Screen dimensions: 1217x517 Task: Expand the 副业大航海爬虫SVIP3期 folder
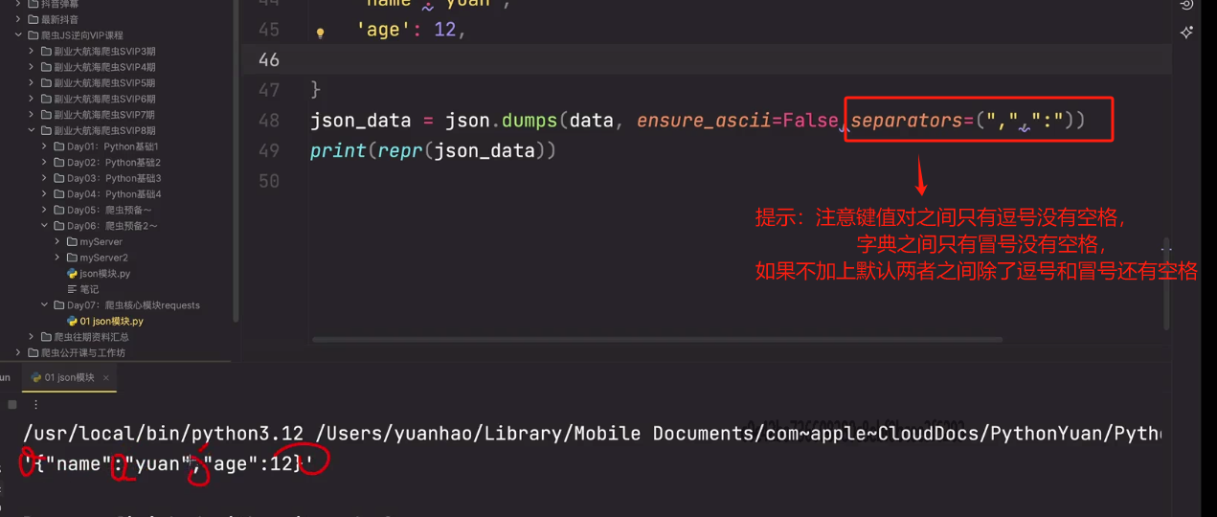[32, 51]
